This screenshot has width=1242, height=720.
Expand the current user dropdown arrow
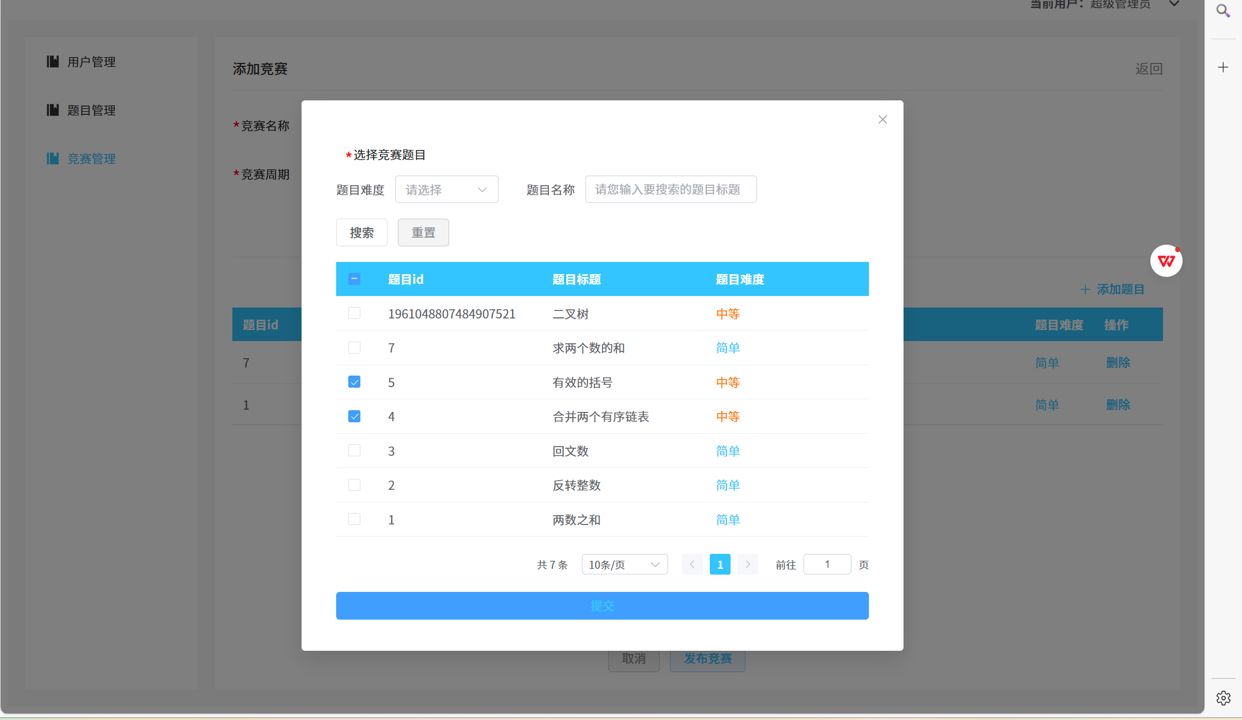coord(1174,5)
